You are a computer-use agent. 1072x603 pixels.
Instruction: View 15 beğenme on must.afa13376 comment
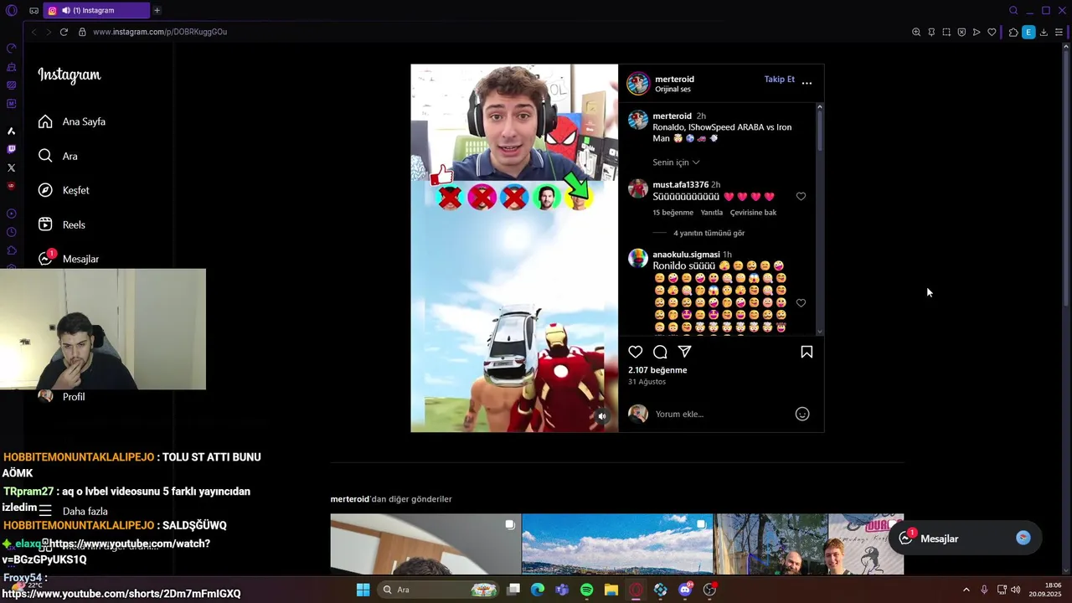click(x=673, y=213)
